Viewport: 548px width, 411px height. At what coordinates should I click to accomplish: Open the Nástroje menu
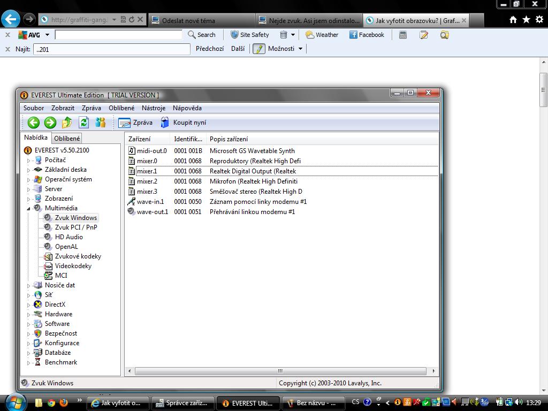[154, 108]
